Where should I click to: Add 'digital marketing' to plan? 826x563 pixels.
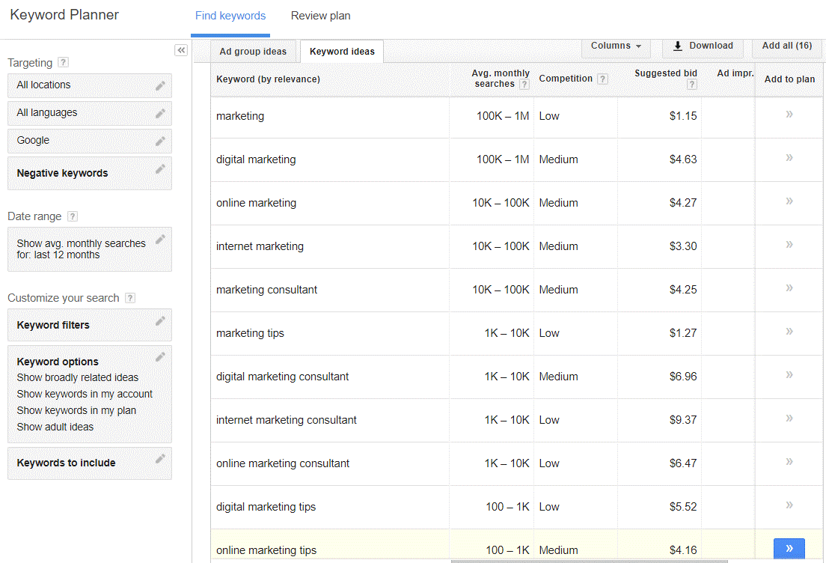(x=789, y=158)
